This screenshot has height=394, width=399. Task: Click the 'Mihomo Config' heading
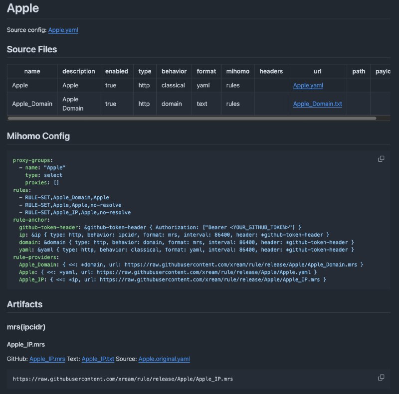tap(38, 136)
